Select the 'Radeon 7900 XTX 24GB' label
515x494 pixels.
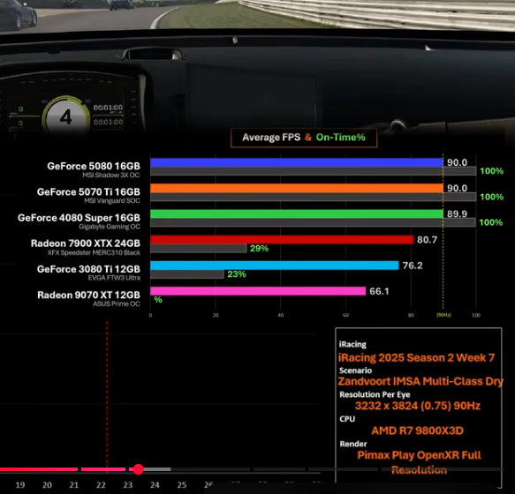coord(86,243)
